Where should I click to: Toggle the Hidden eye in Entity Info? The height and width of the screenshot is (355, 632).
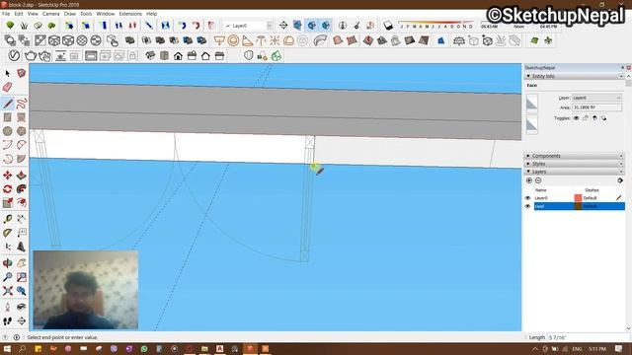[577, 118]
